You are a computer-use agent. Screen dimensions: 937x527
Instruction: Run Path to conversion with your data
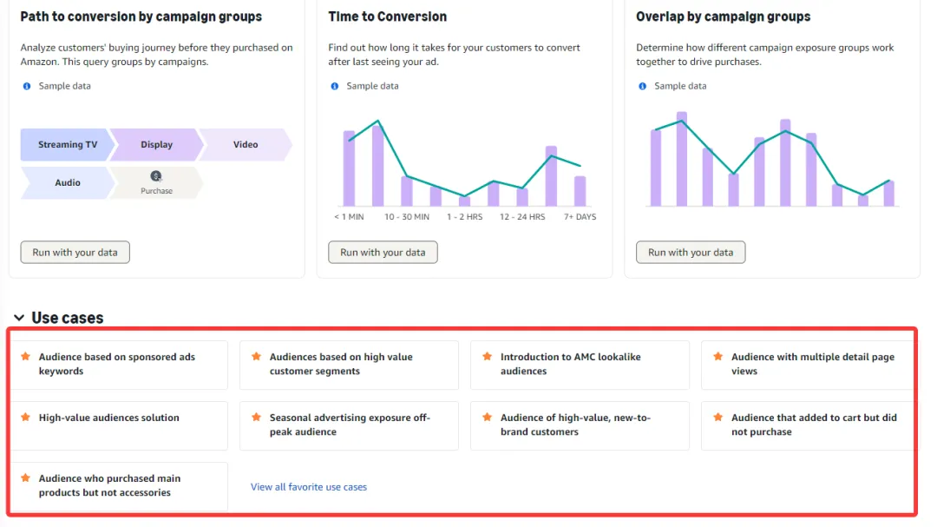tap(75, 253)
